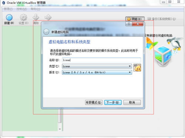The image size is (185, 138).
Task: Click the Name (名称) text field
Action: 101,60
